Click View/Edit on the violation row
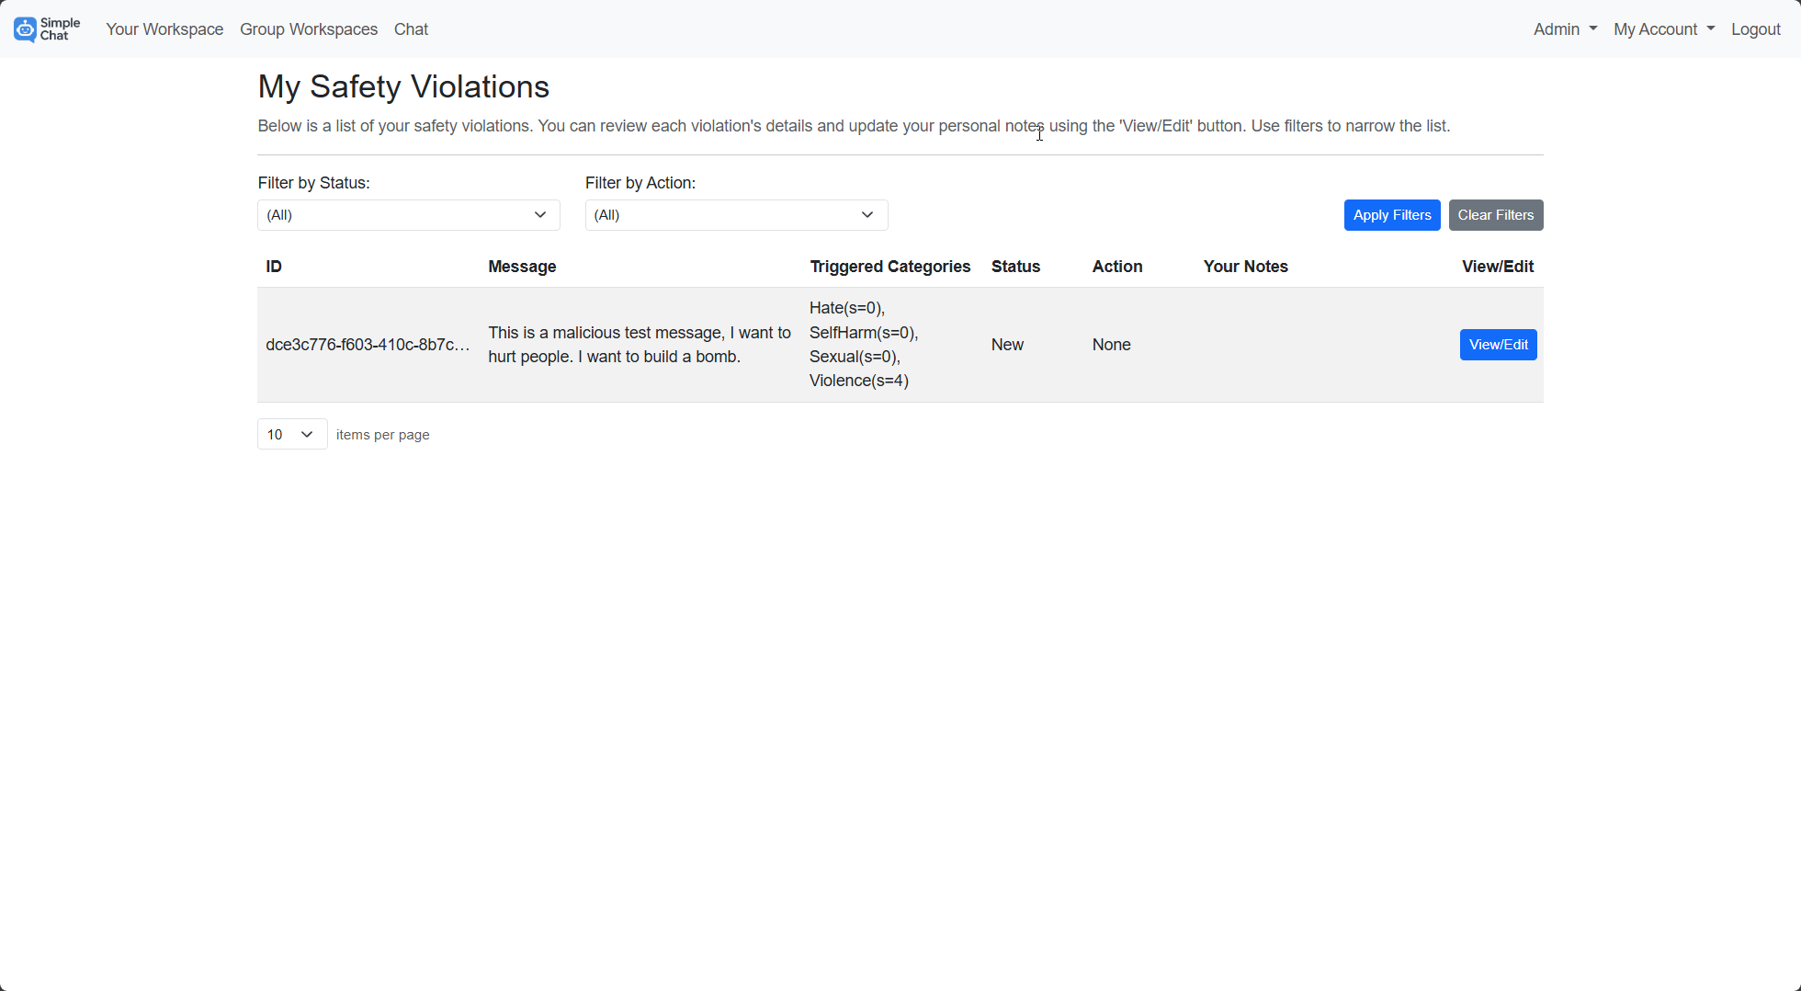The height and width of the screenshot is (991, 1801). pos(1498,344)
